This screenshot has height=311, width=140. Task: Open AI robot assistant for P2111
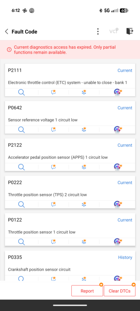tap(118, 92)
